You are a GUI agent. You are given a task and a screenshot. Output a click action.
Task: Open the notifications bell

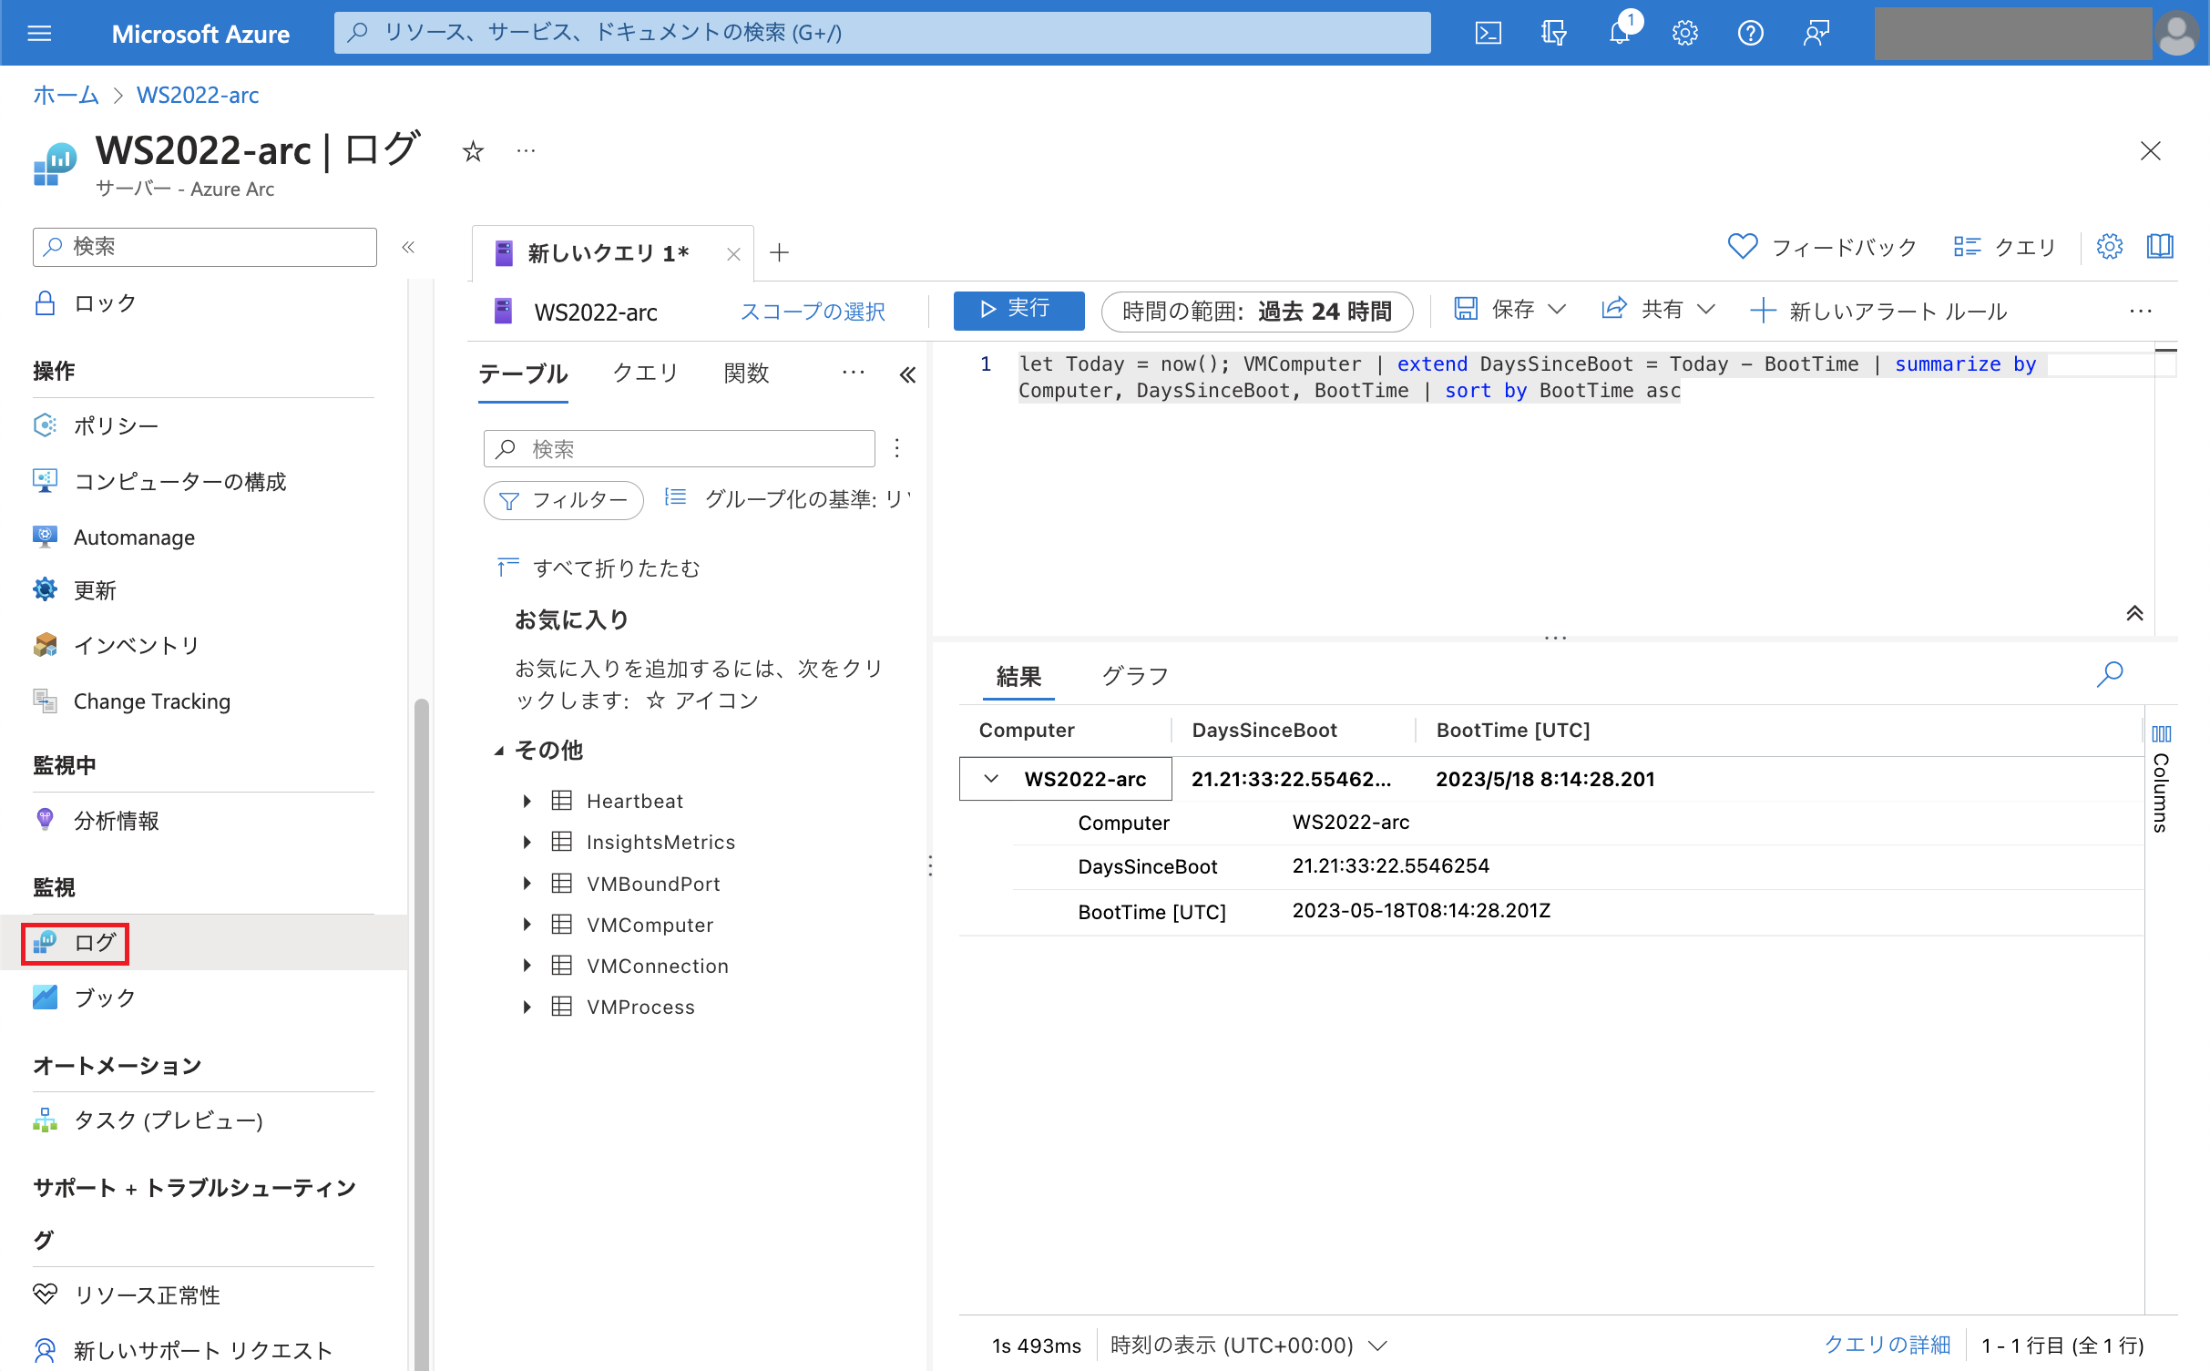(1620, 34)
